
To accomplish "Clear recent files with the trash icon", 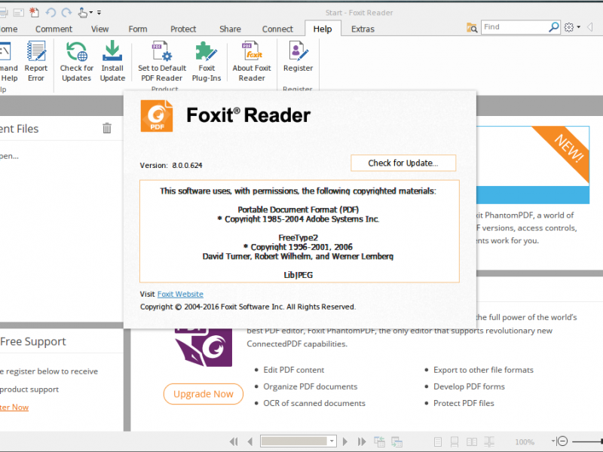I will tap(107, 128).
